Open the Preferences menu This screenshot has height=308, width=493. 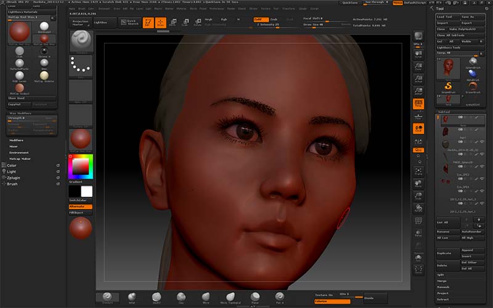(x=217, y=9)
